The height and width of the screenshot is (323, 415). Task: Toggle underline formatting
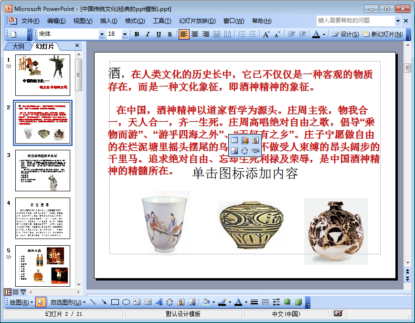(x=159, y=34)
